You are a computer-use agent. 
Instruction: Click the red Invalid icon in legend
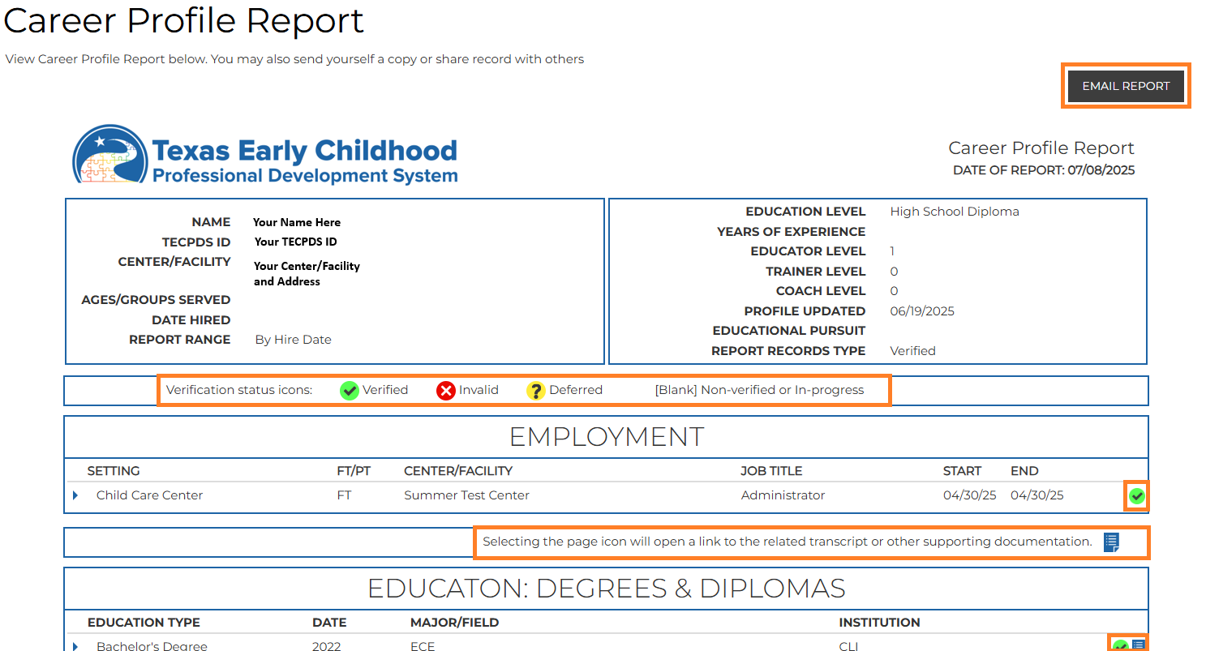click(446, 391)
